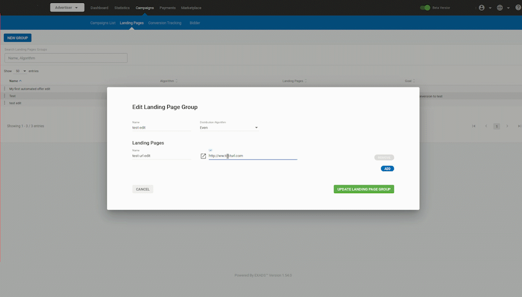Click the user account icon
Screen dimensions: 522x297
pos(482,8)
